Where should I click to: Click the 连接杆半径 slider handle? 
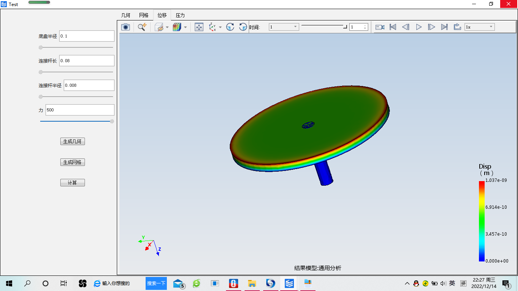(41, 97)
